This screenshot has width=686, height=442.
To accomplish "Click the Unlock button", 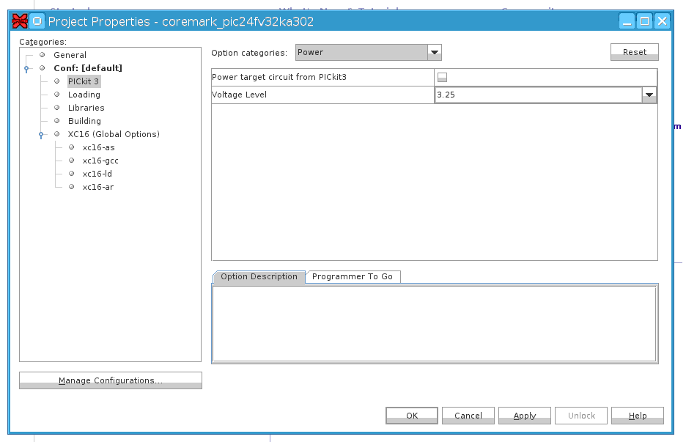I will tap(581, 416).
